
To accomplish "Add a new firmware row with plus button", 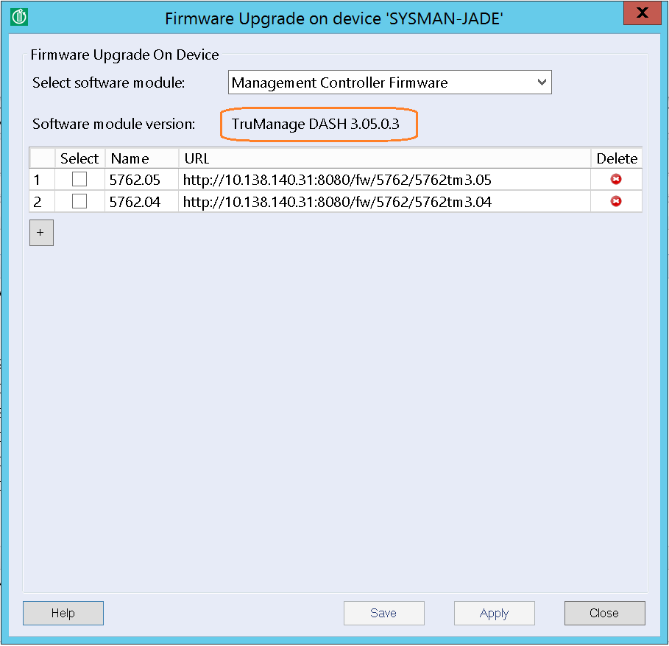I will click(41, 233).
